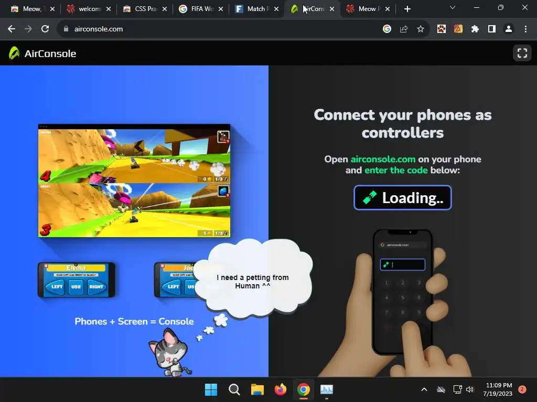Open the monitor app on taskbar
Viewport: 537px width, 402px height.
pos(327,389)
